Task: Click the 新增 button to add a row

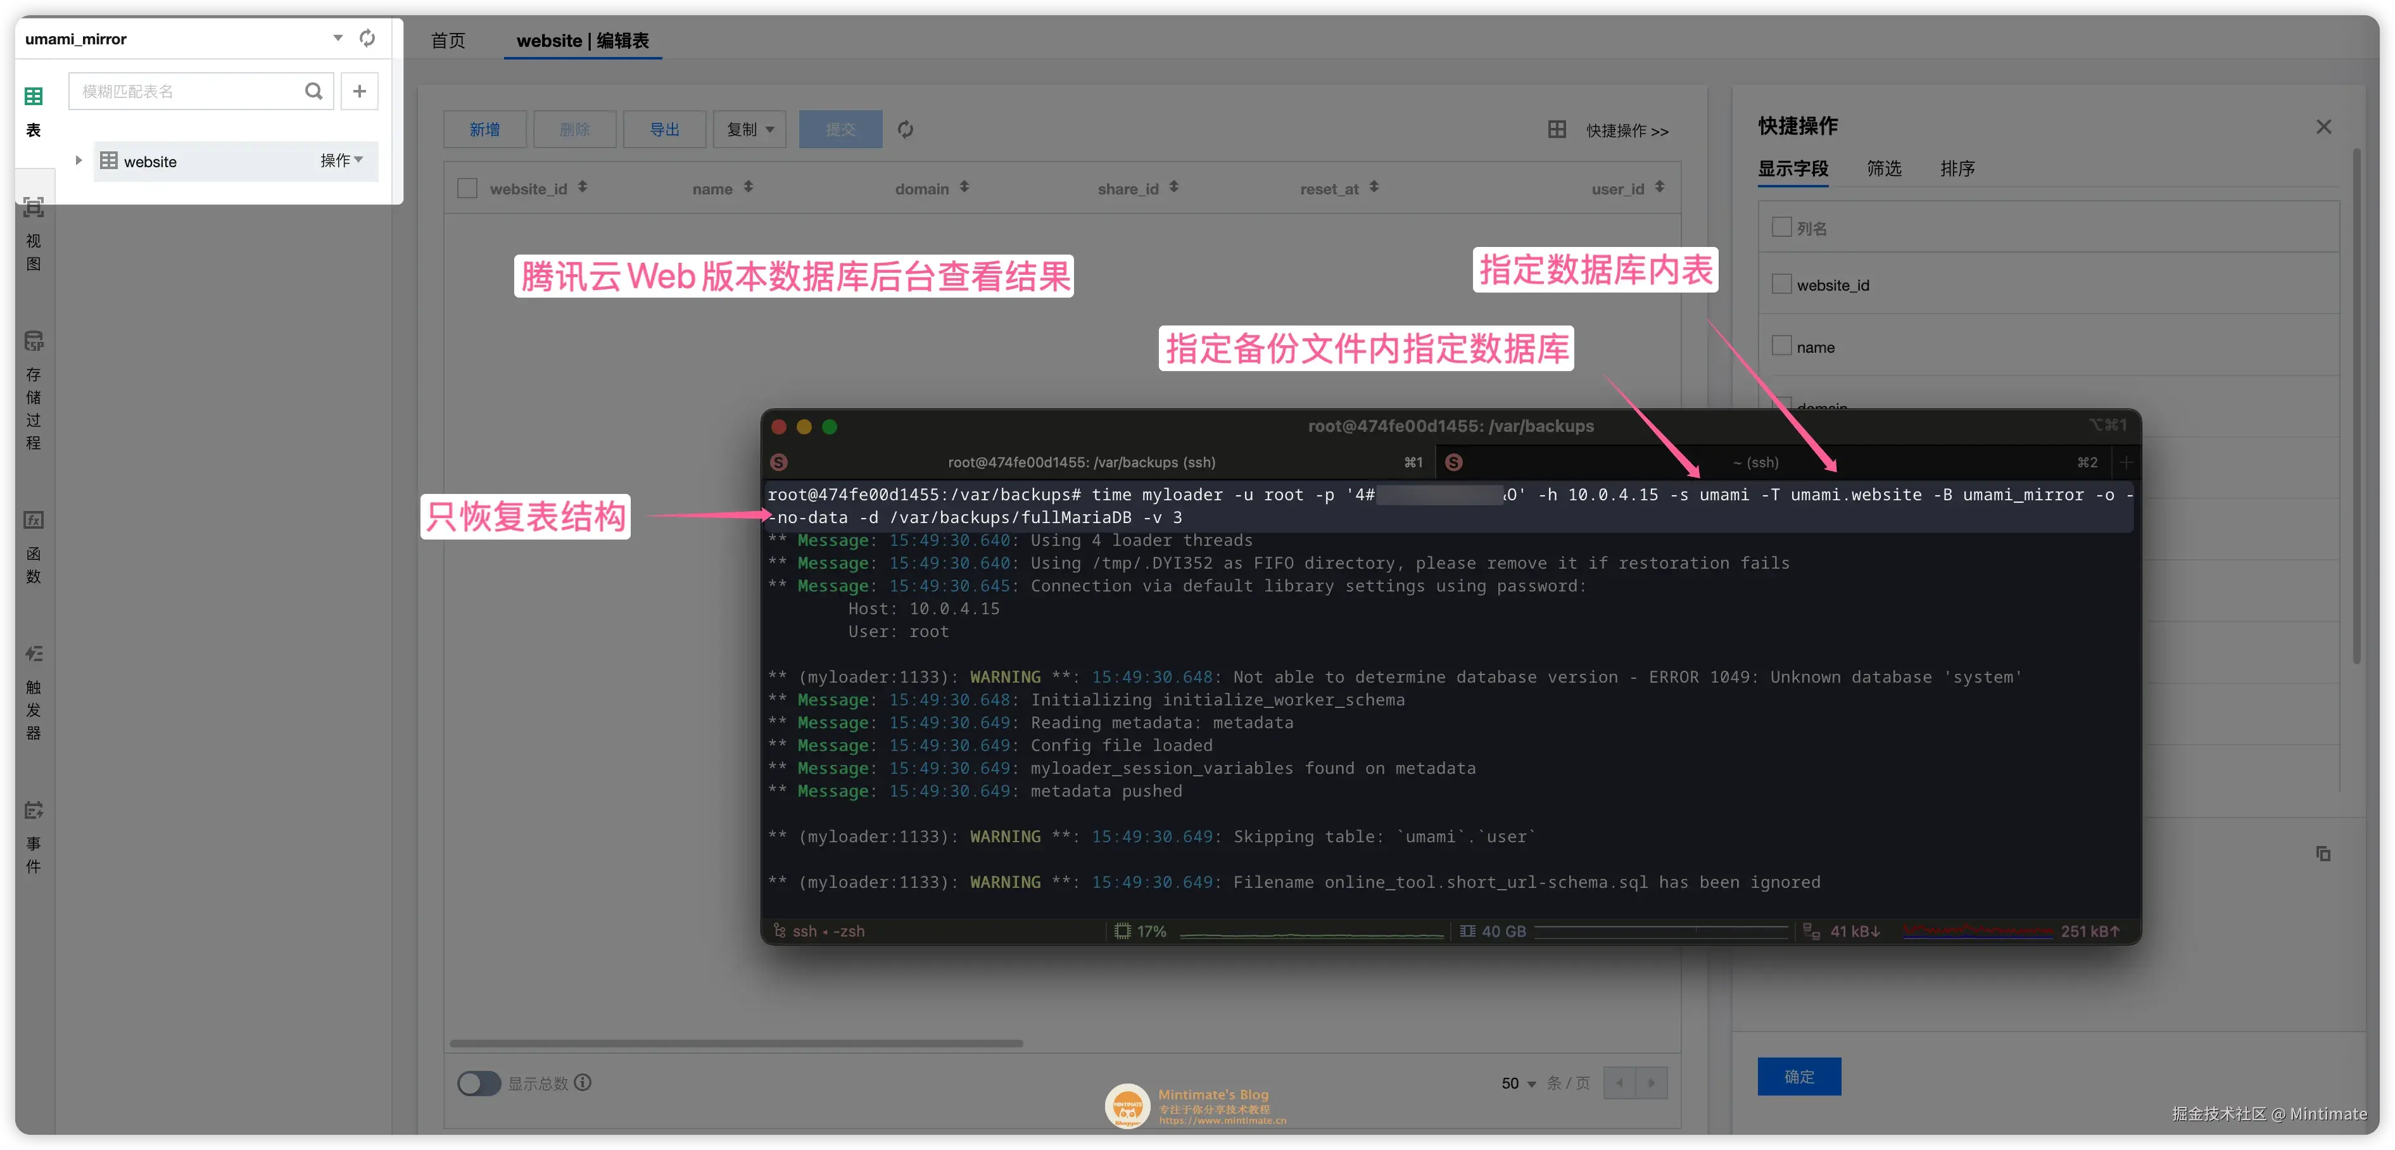Action: [x=484, y=129]
